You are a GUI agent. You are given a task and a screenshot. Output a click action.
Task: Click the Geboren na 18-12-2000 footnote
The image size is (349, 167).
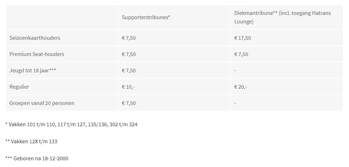(x=37, y=158)
